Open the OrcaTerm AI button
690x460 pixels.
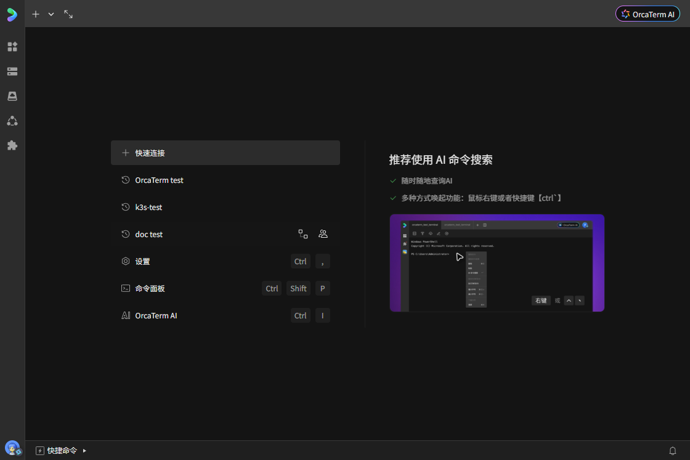[x=647, y=14]
